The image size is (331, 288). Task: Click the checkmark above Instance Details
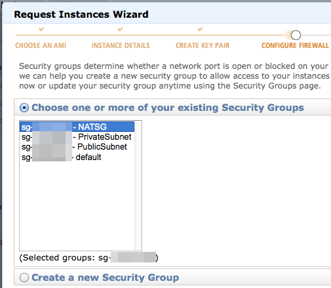[120, 29]
